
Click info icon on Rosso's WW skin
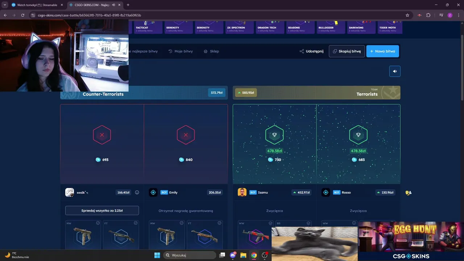click(x=354, y=223)
